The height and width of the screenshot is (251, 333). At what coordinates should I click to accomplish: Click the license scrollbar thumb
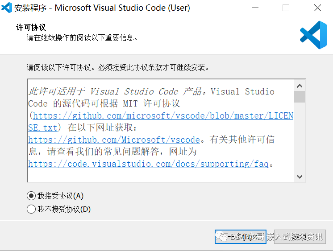(300, 97)
